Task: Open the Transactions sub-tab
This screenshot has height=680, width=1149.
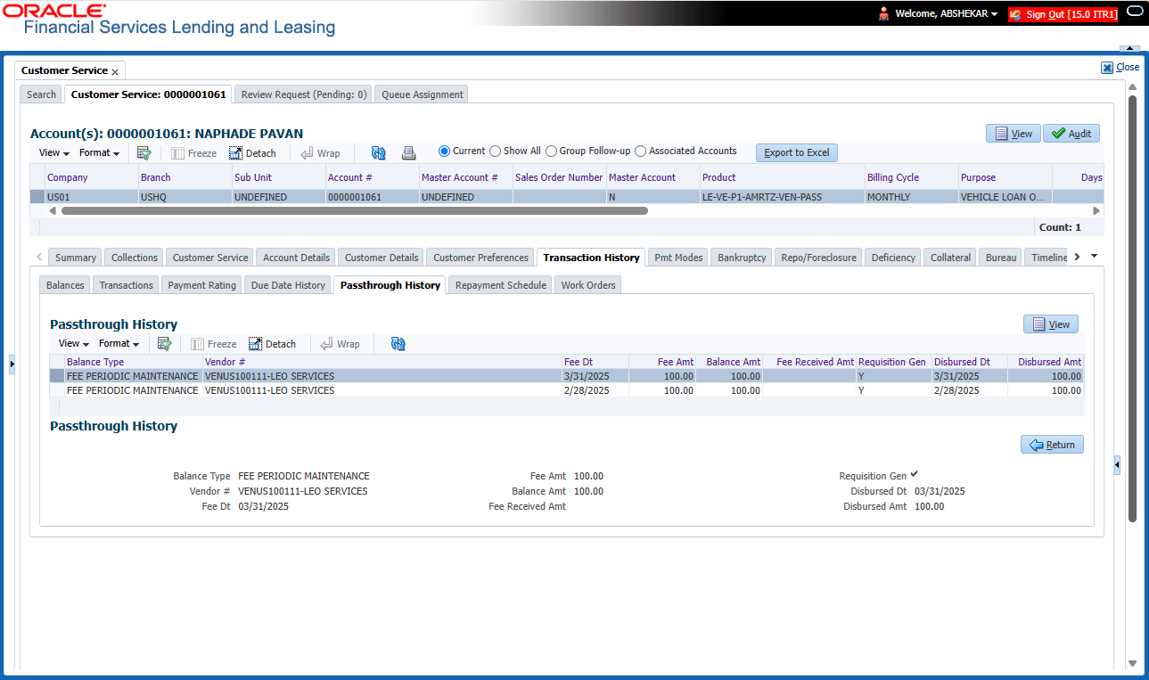Action: click(127, 285)
